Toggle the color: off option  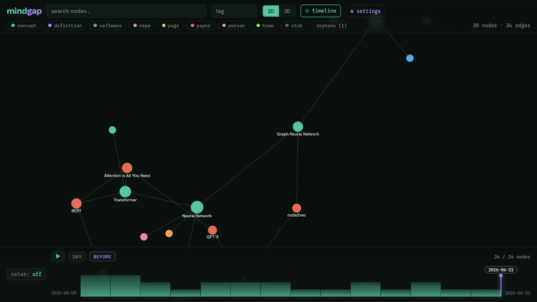[x=26, y=275]
